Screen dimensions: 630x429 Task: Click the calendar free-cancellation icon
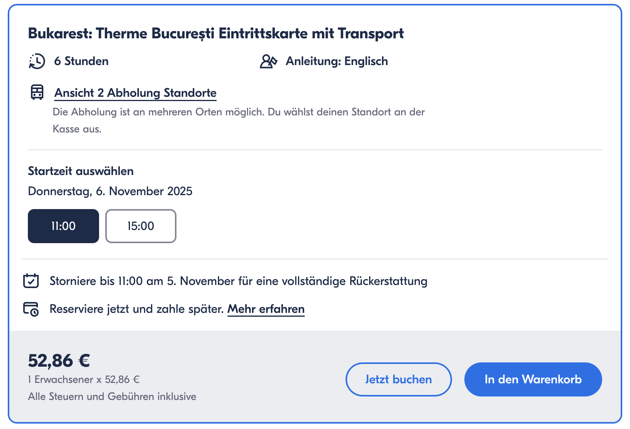31,281
